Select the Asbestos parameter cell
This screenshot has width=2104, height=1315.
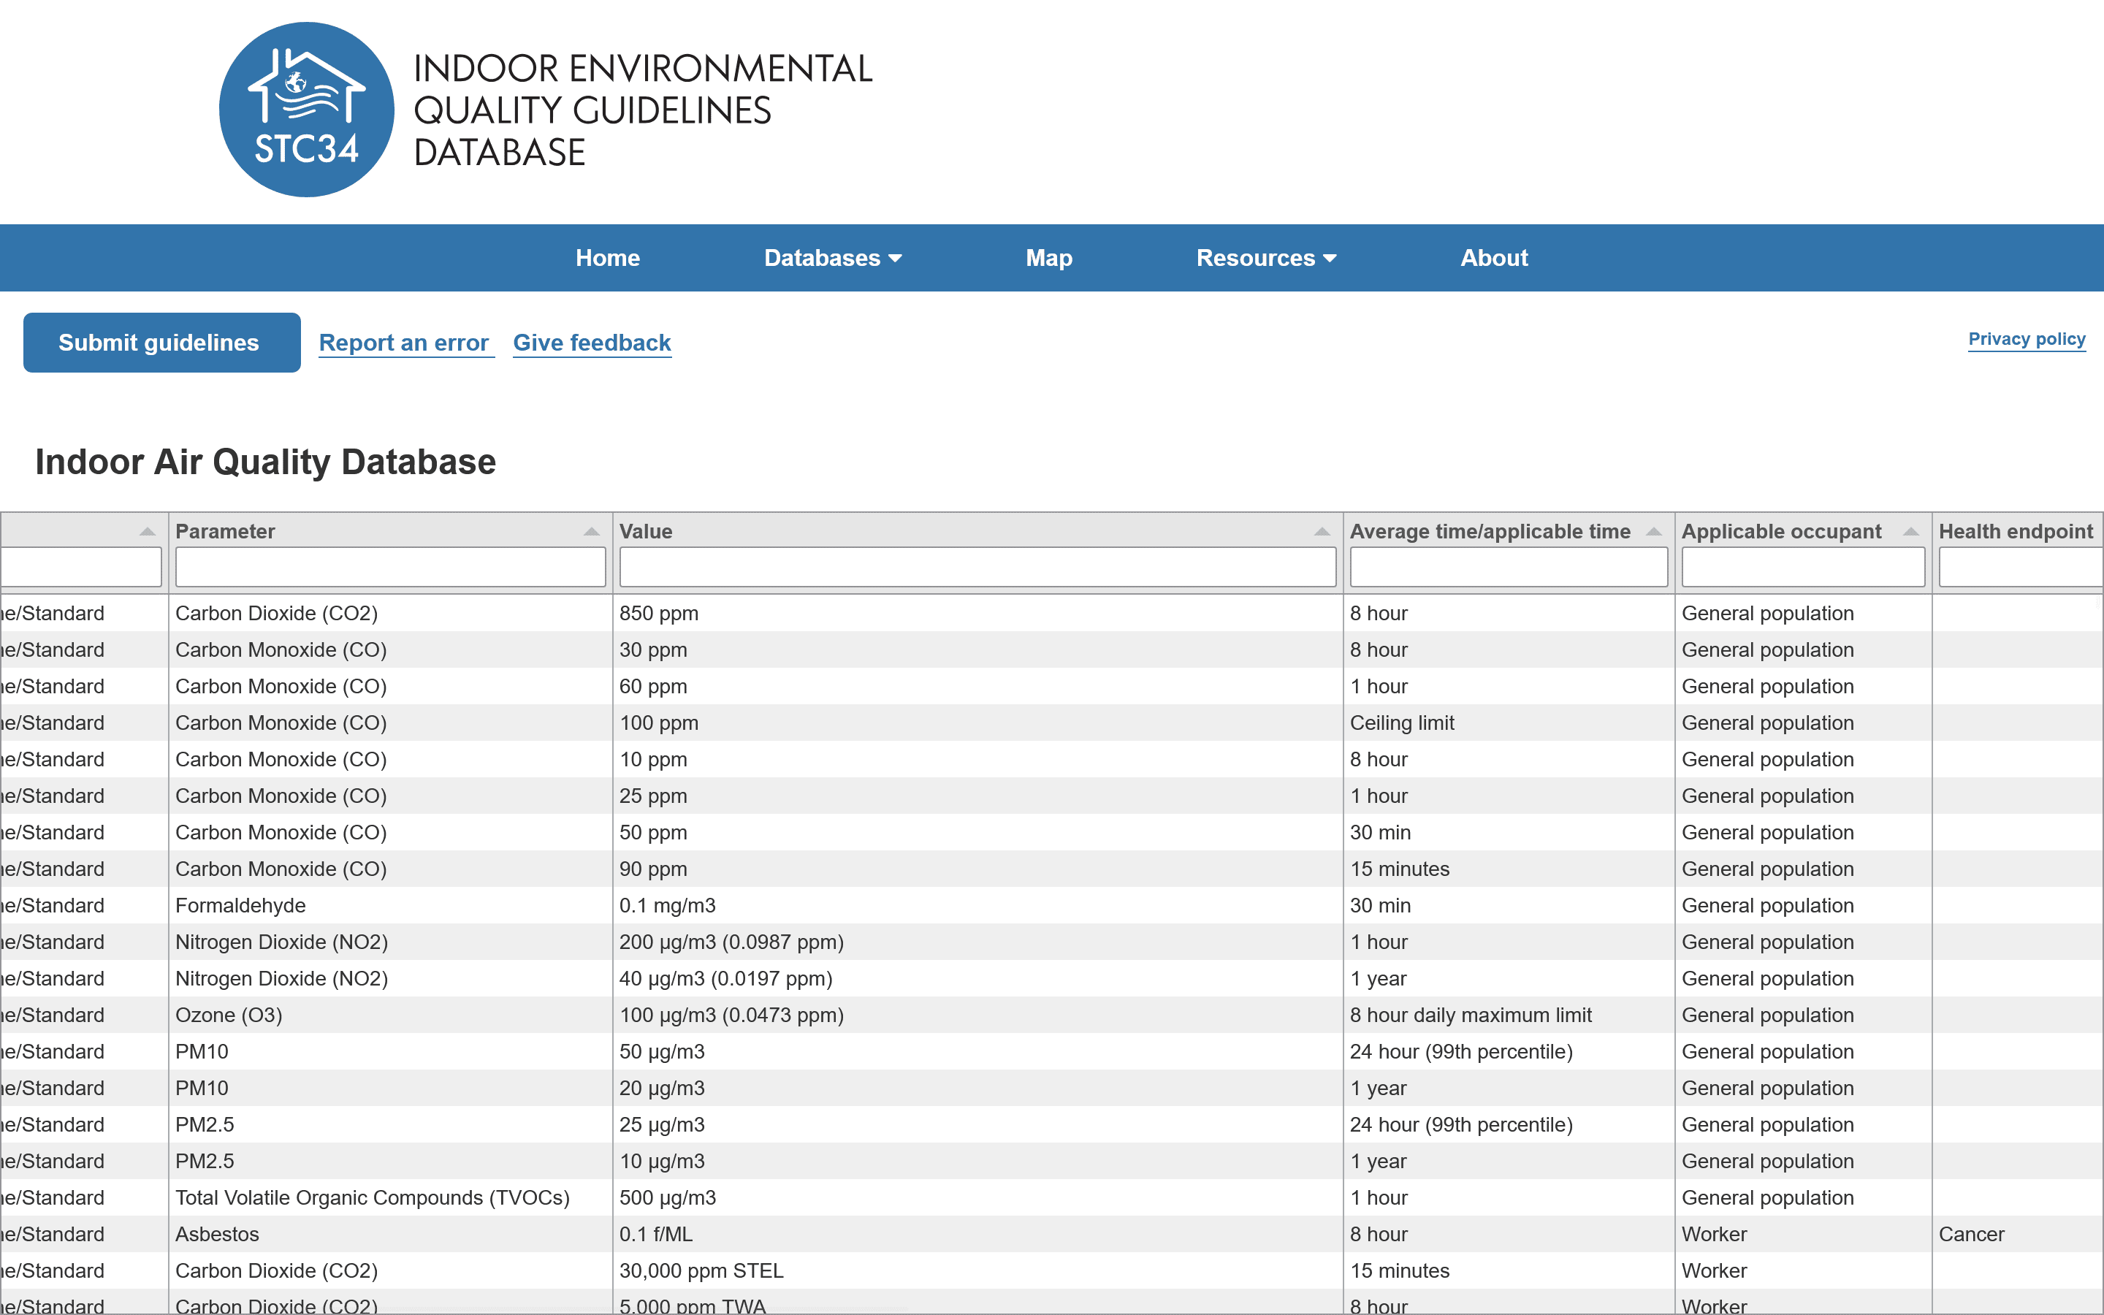[x=390, y=1234]
